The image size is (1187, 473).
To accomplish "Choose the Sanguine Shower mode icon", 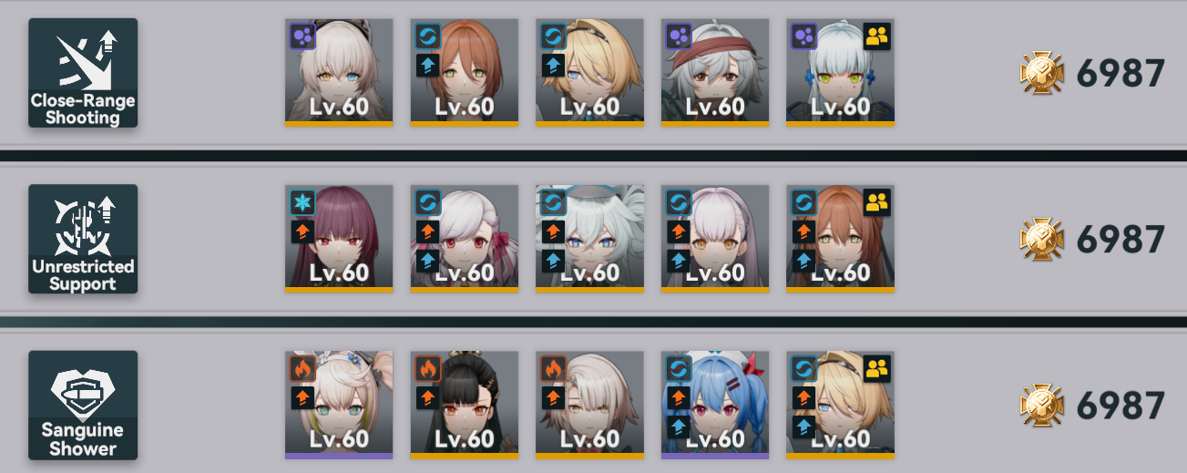I will tap(83, 405).
